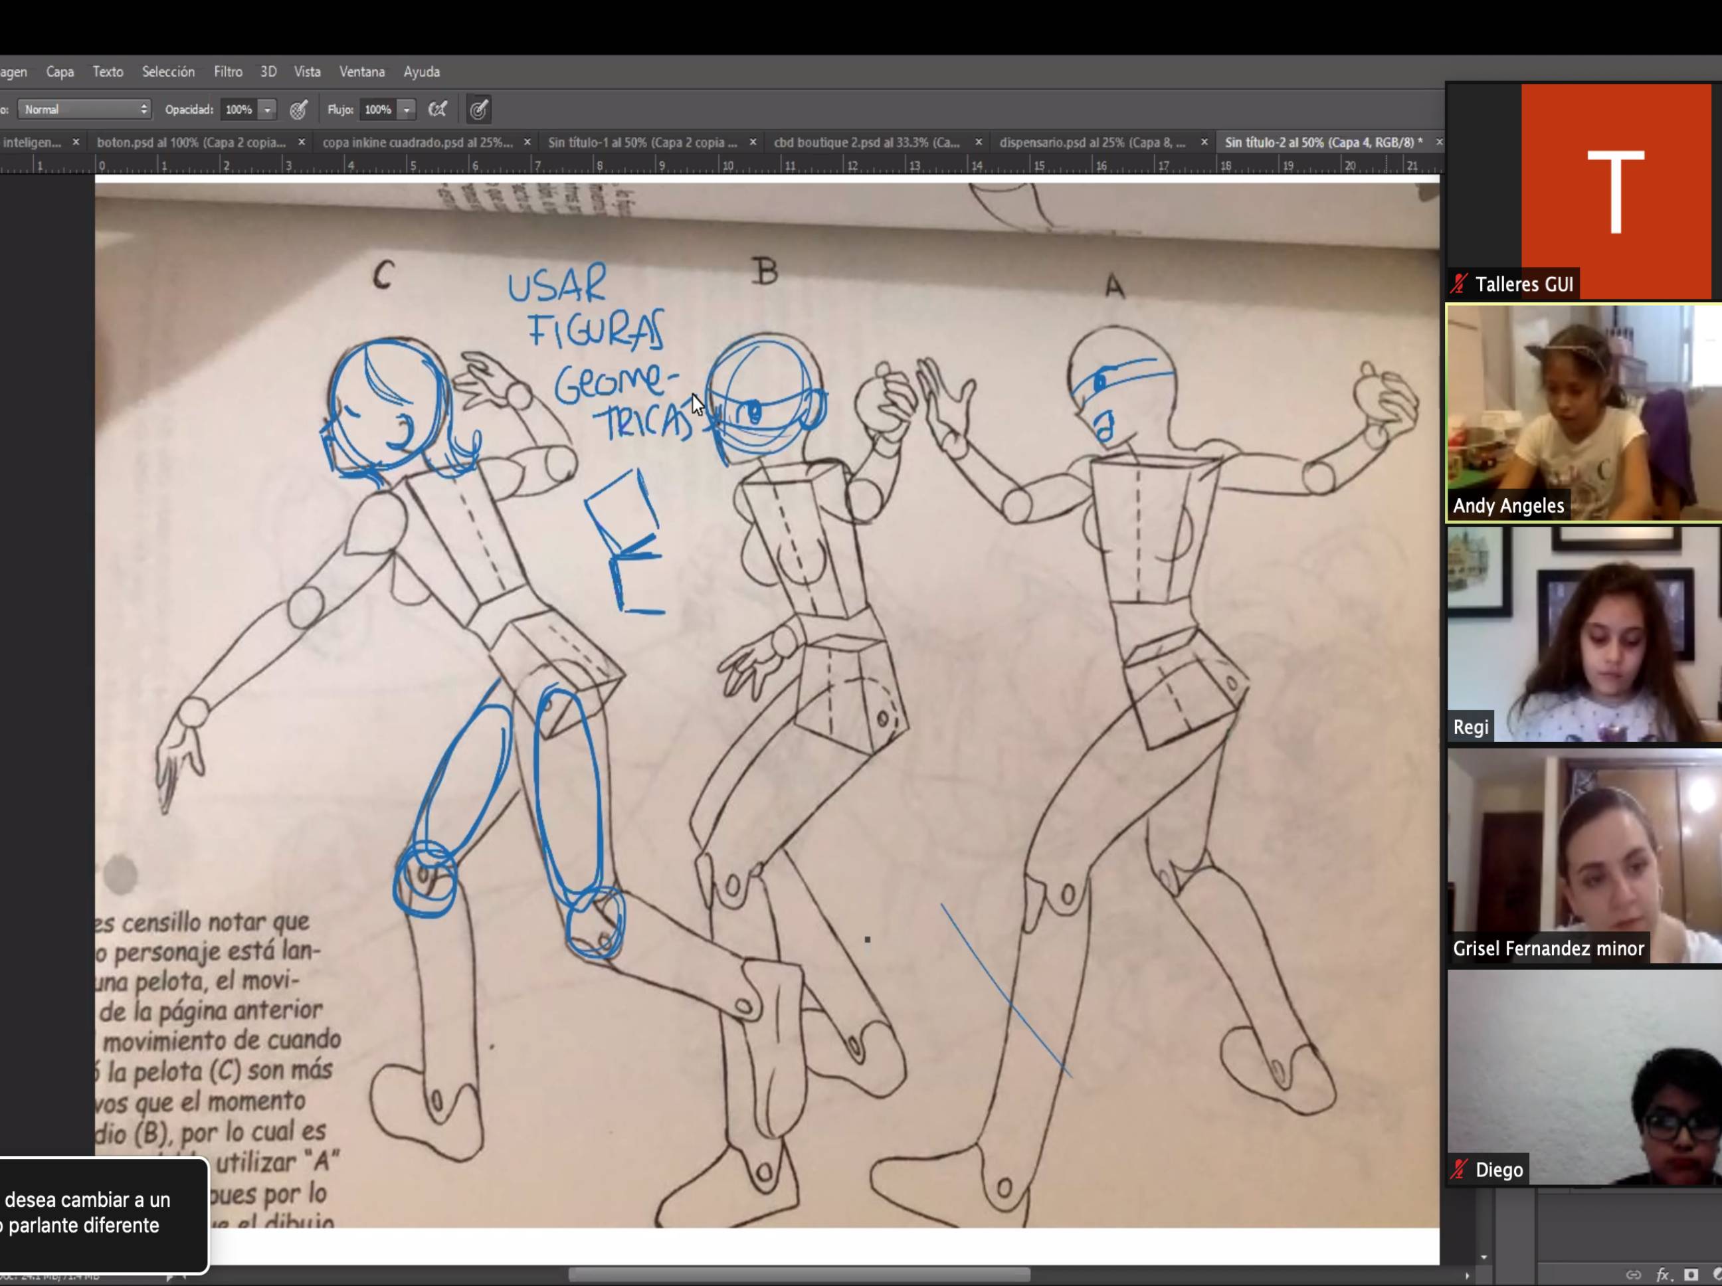
Task: Select Diego video tile
Action: click(1583, 1077)
